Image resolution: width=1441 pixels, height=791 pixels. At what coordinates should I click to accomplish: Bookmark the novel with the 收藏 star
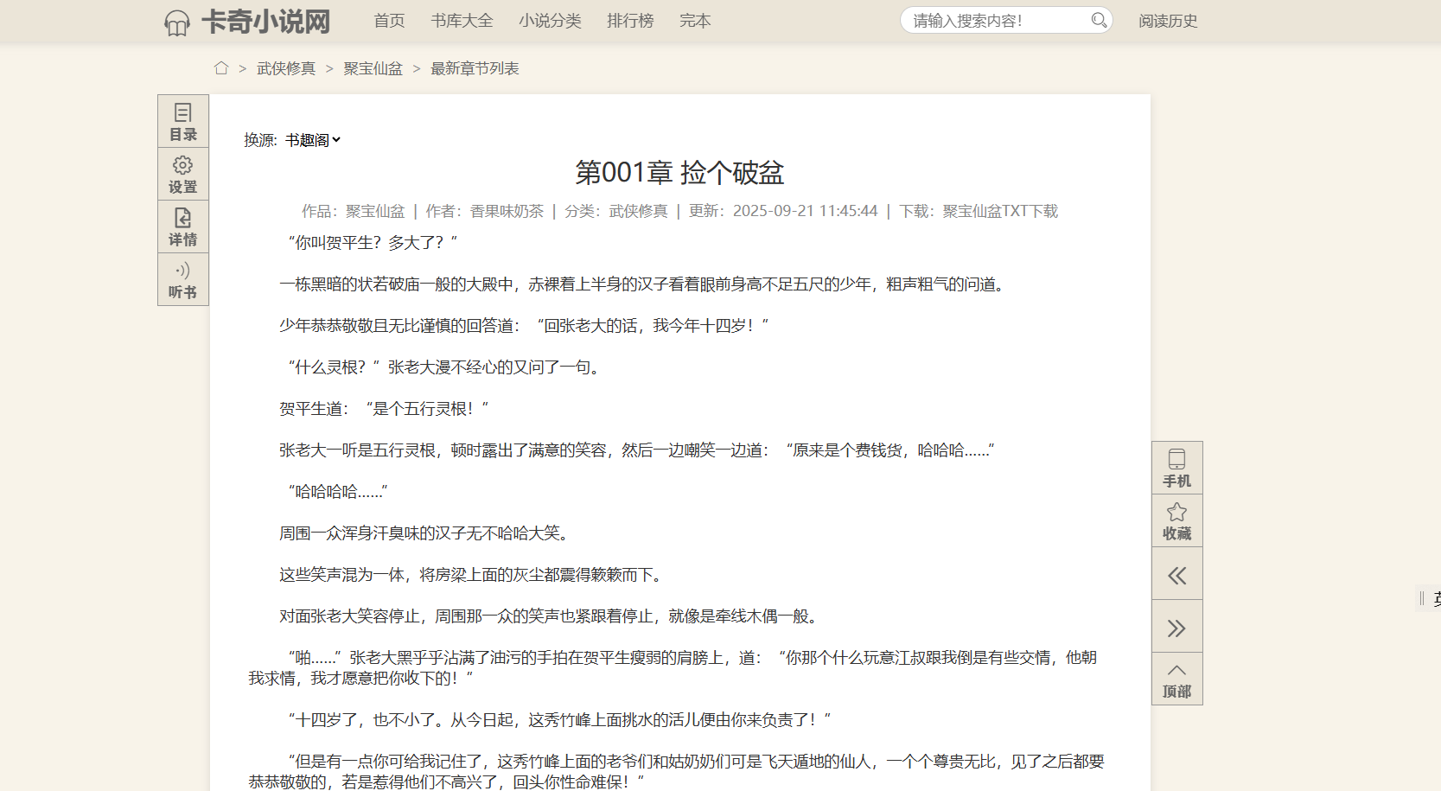coord(1176,521)
